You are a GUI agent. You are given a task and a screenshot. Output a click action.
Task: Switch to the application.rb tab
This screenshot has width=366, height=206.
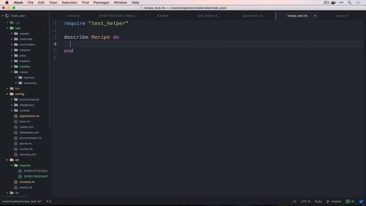252,16
